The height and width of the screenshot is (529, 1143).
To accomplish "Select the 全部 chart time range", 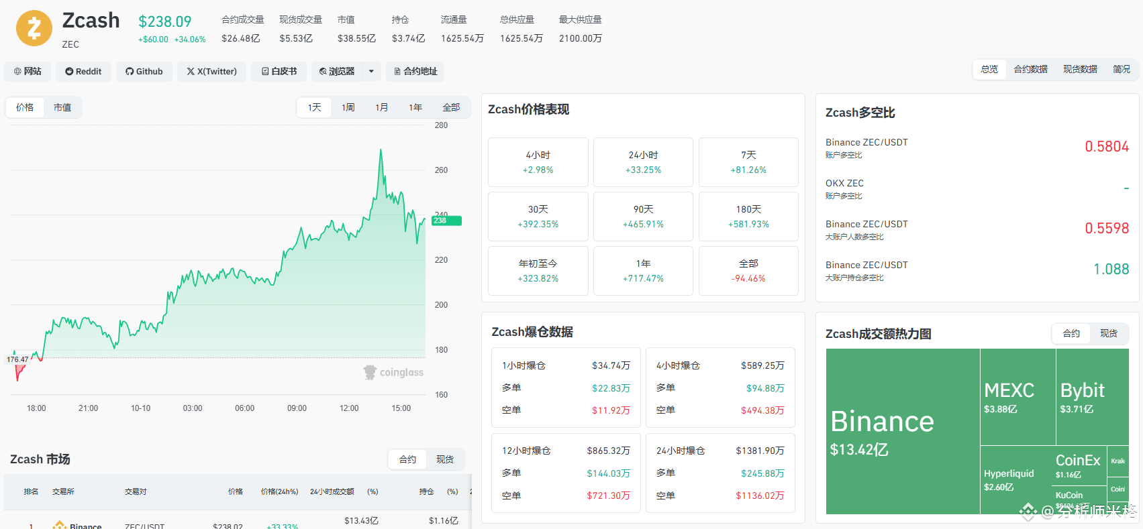I will pyautogui.click(x=451, y=107).
